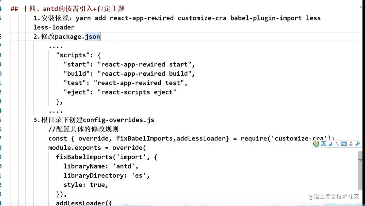Click the IME user account icon
Viewport: 365px width, 206px height.
tap(351, 144)
